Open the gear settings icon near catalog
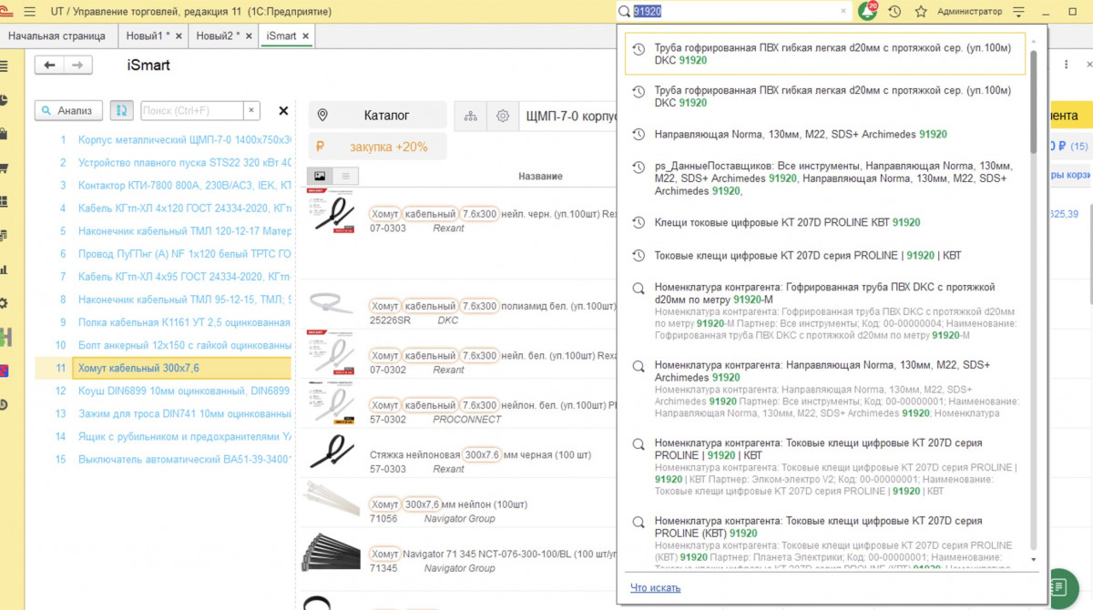The height and width of the screenshot is (610, 1093). pyautogui.click(x=503, y=116)
